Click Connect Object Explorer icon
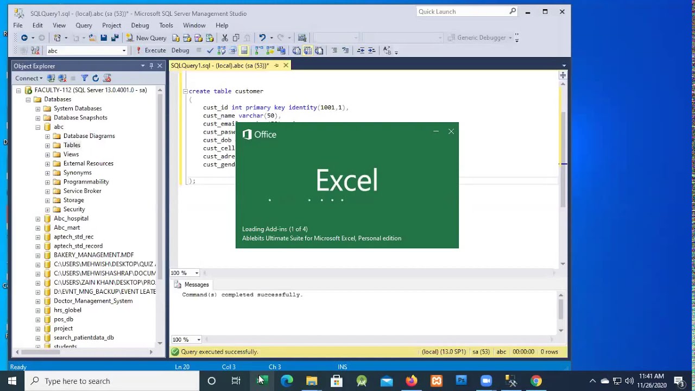 point(51,78)
